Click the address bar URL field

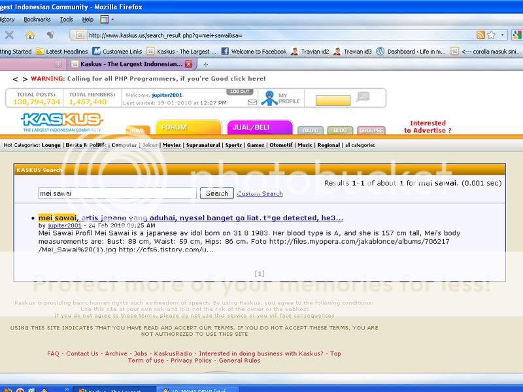[280, 35]
